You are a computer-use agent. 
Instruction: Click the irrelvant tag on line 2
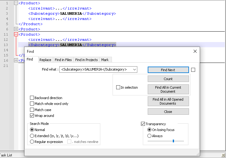(60, 8)
